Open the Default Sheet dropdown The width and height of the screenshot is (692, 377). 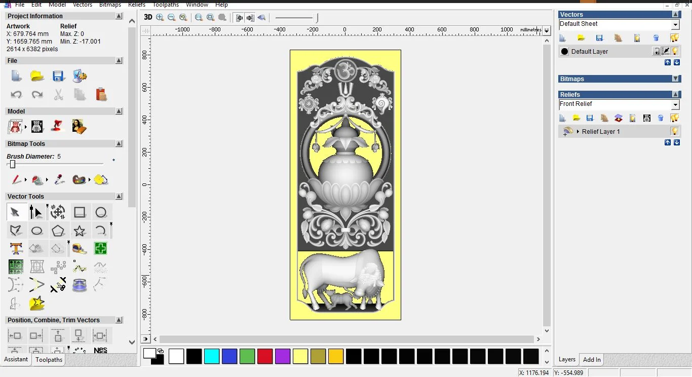pyautogui.click(x=675, y=24)
